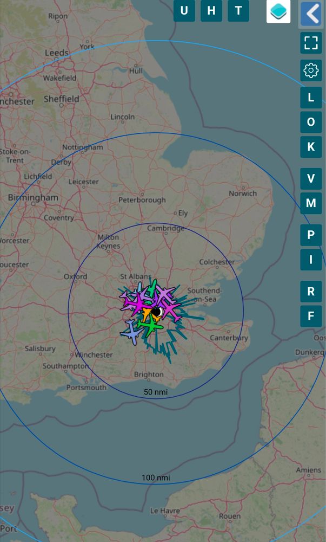The image size is (326, 542).
Task: Click the Sheffield map label
Action: (x=61, y=99)
